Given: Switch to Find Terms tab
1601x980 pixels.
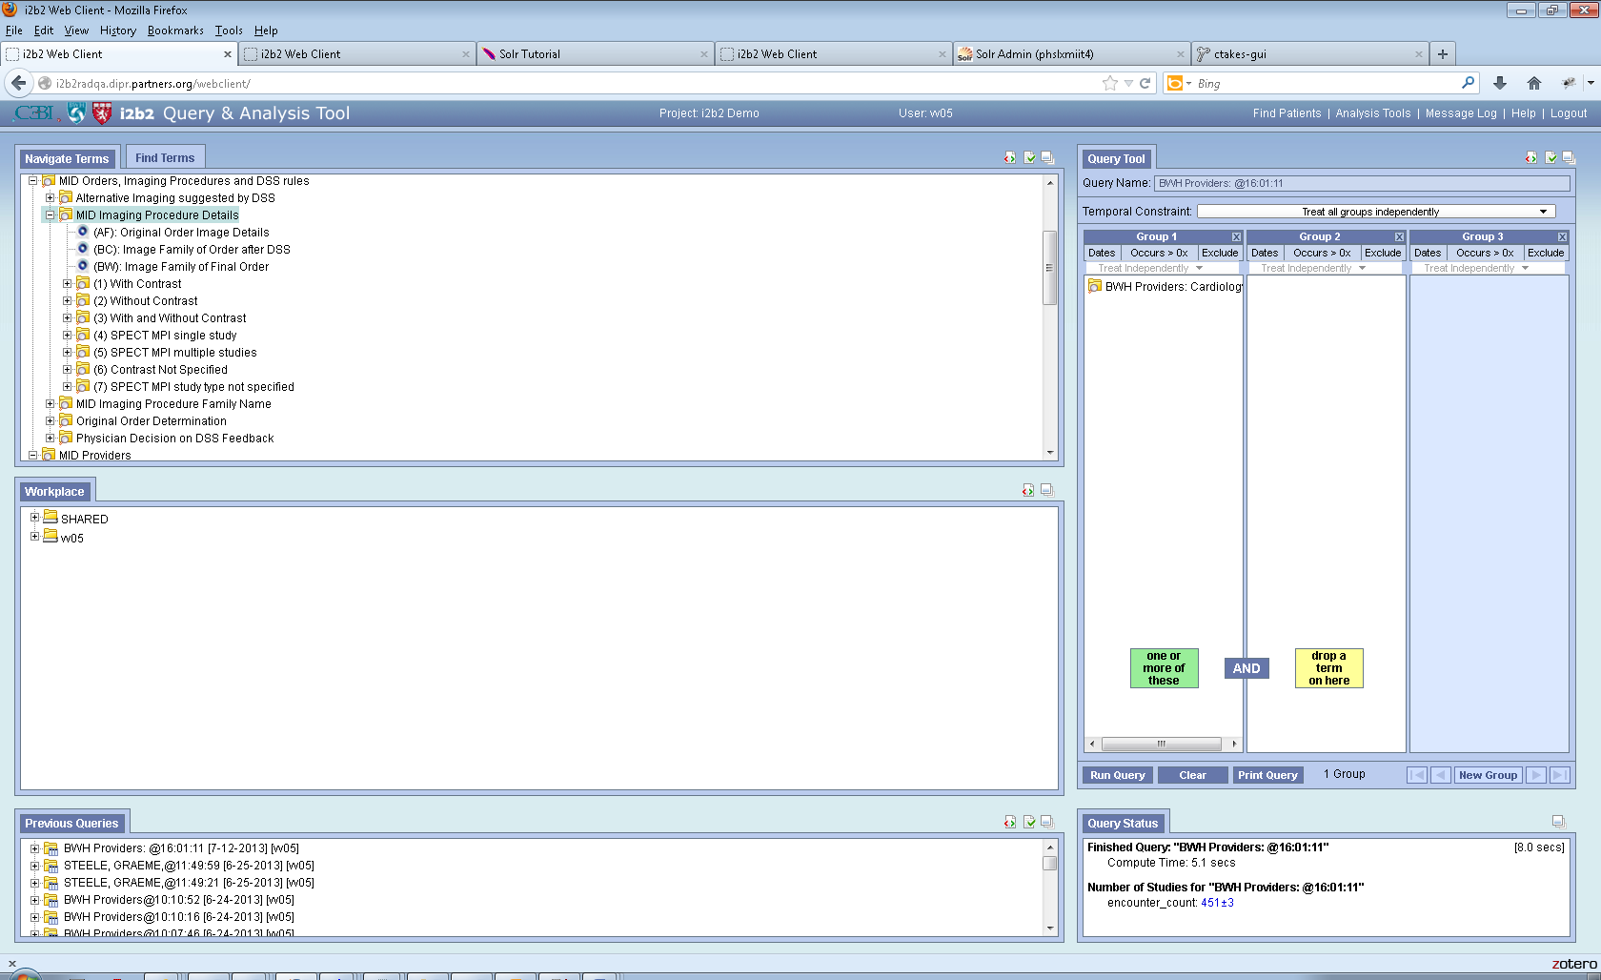Looking at the screenshot, I should 165,158.
